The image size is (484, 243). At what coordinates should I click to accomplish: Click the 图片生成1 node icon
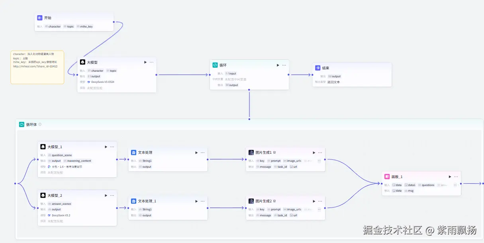pos(251,153)
